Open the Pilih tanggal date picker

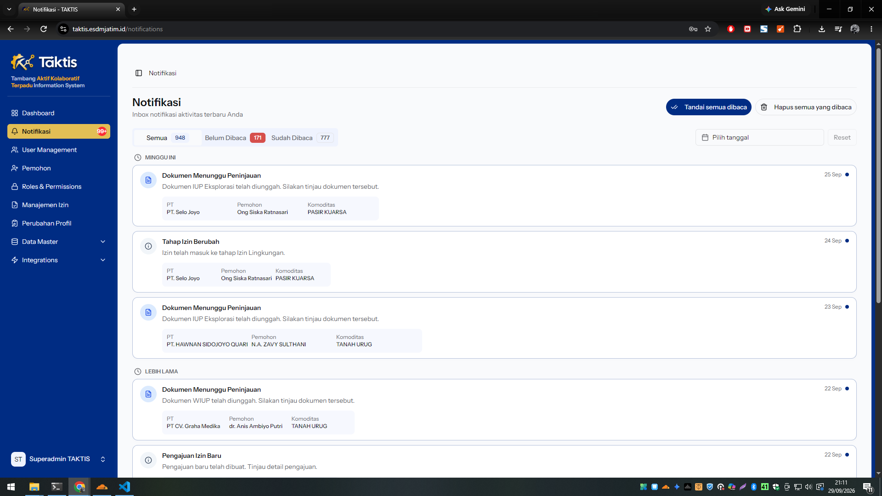(759, 137)
